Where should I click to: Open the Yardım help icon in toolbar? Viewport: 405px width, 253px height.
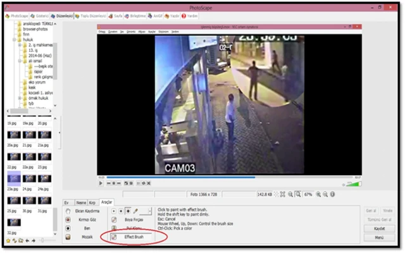191,15
